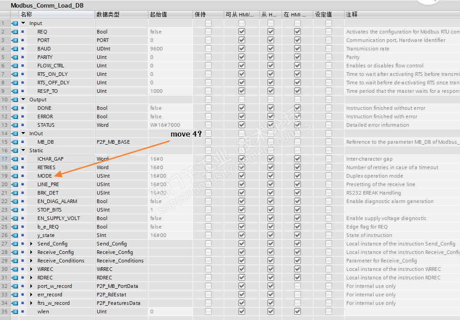This screenshot has height=320, width=460.
Task: Toggle the setpoint checkbox for DONE
Action: tap(329, 108)
